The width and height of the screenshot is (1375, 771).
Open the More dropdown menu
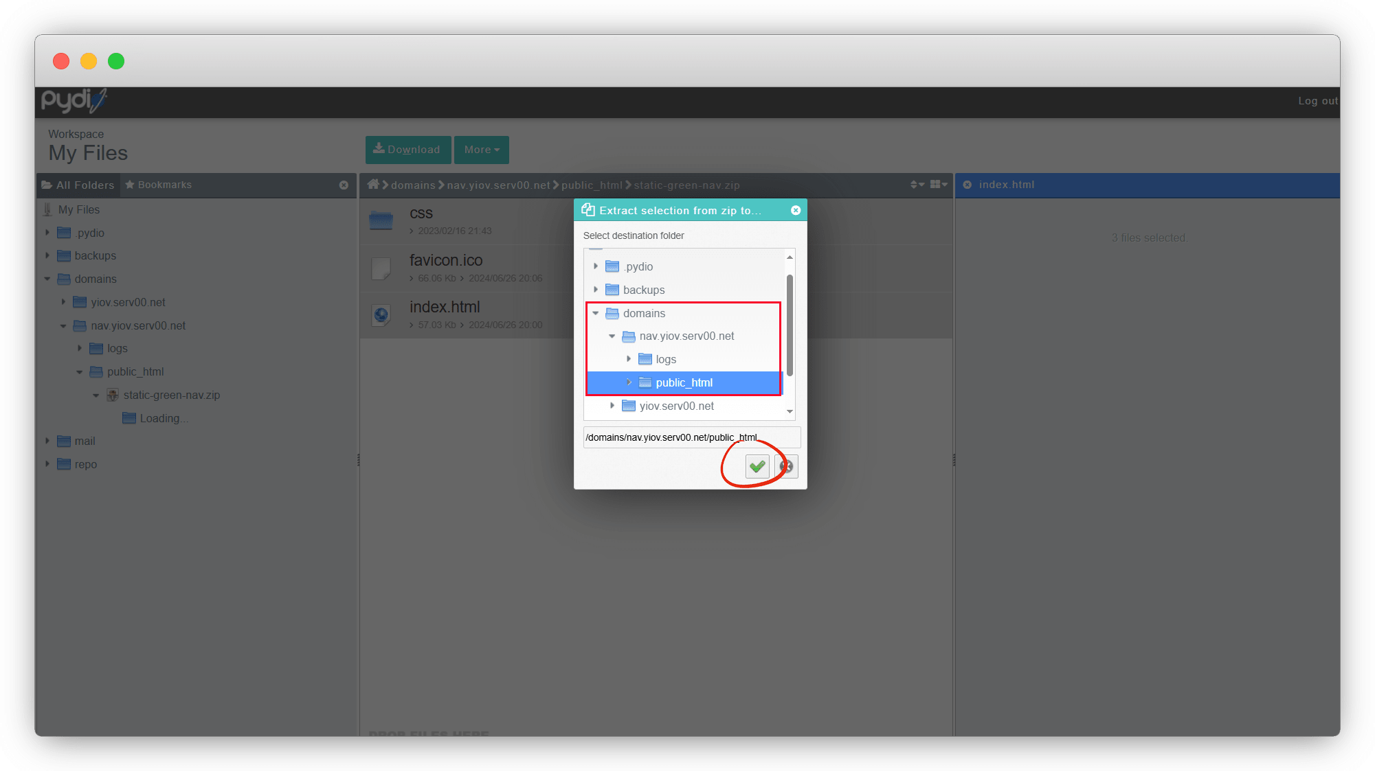[x=481, y=150]
